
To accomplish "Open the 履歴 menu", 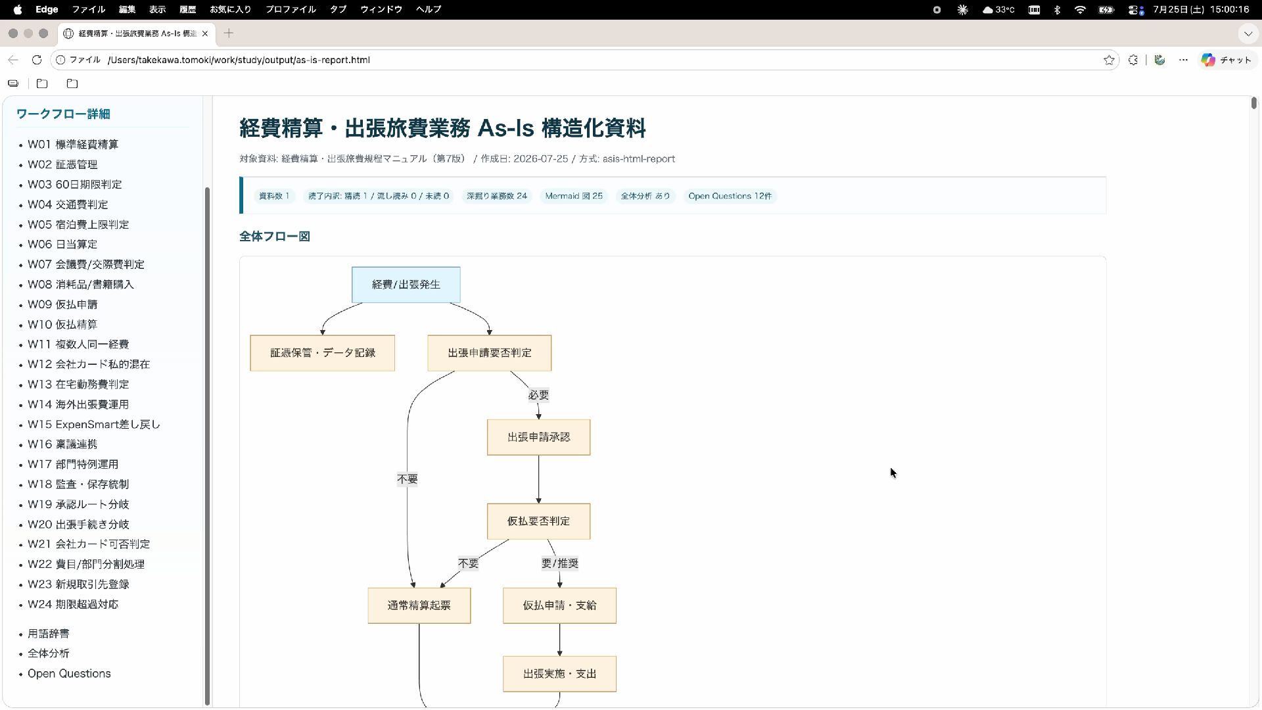I will 188,10.
